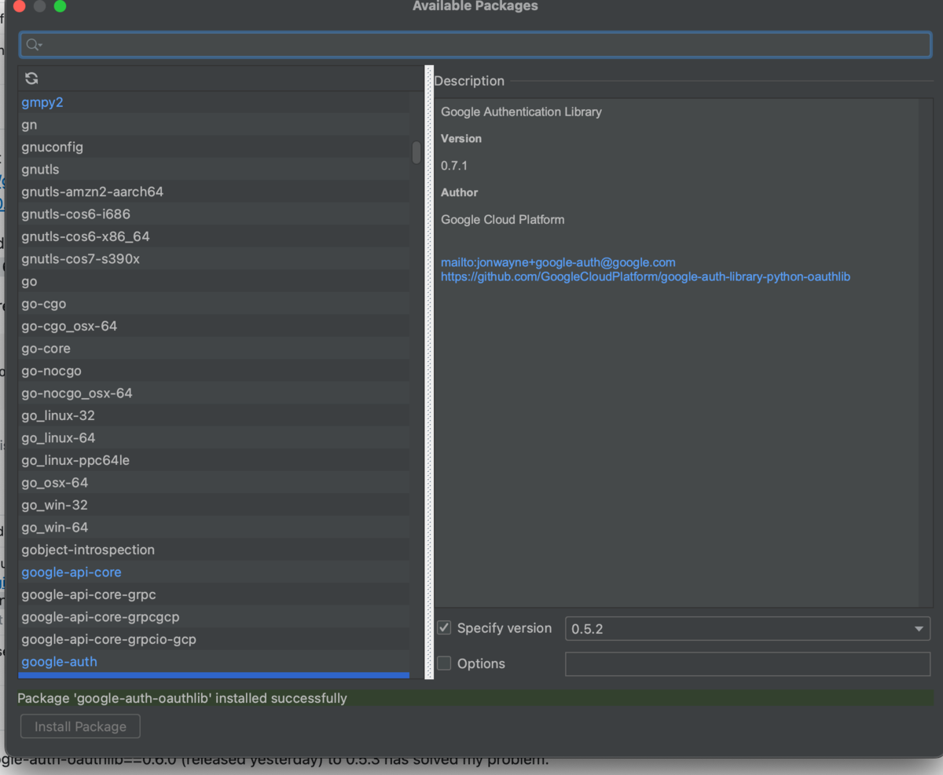This screenshot has height=775, width=943.
Task: Select the google-api-core-grpcgcp package
Action: coord(214,617)
